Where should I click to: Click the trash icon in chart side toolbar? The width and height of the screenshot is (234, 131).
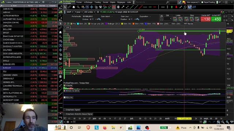click(x=60, y=76)
